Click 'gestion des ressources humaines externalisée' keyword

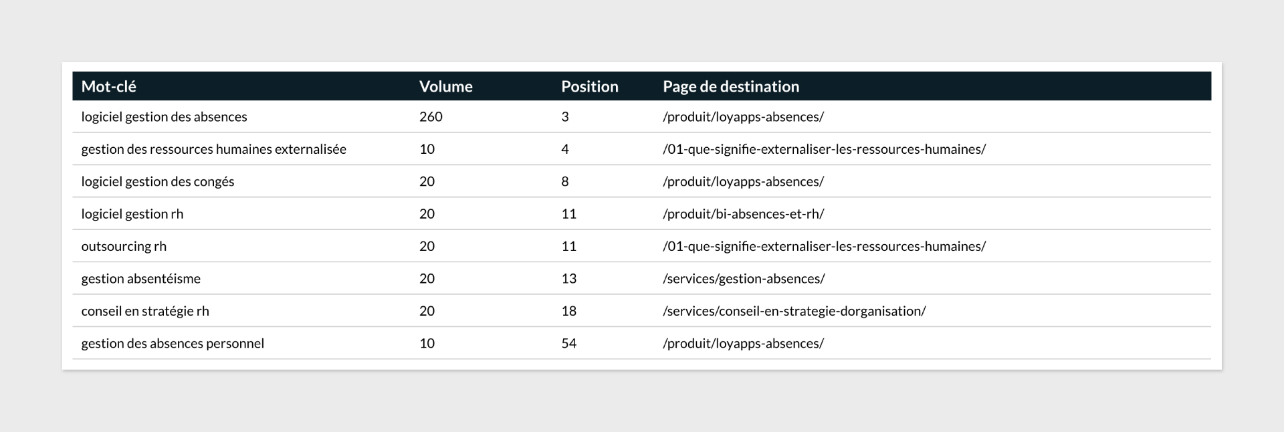click(x=213, y=149)
